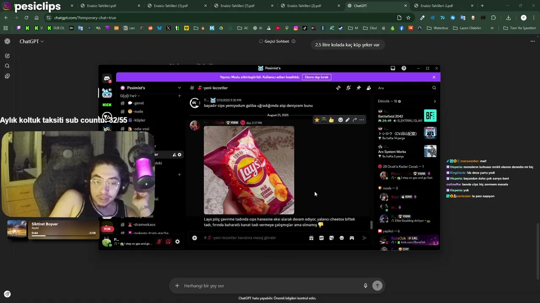Screen dimensions: 540x303
Task: Open new browser tab with plus button
Action: (482, 6)
